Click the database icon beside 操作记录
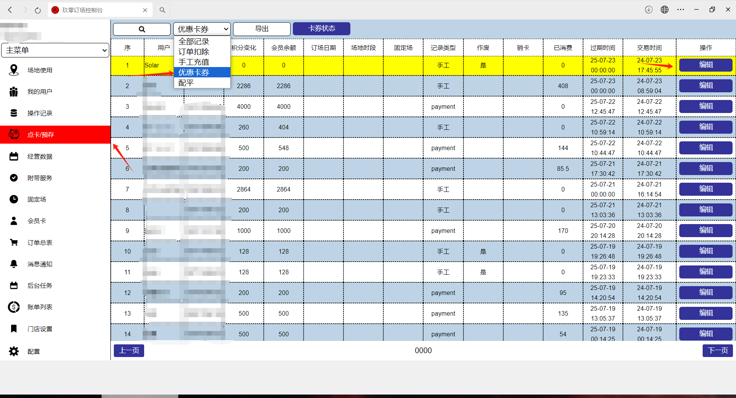Viewport: 736px width, 398px height. (14, 113)
